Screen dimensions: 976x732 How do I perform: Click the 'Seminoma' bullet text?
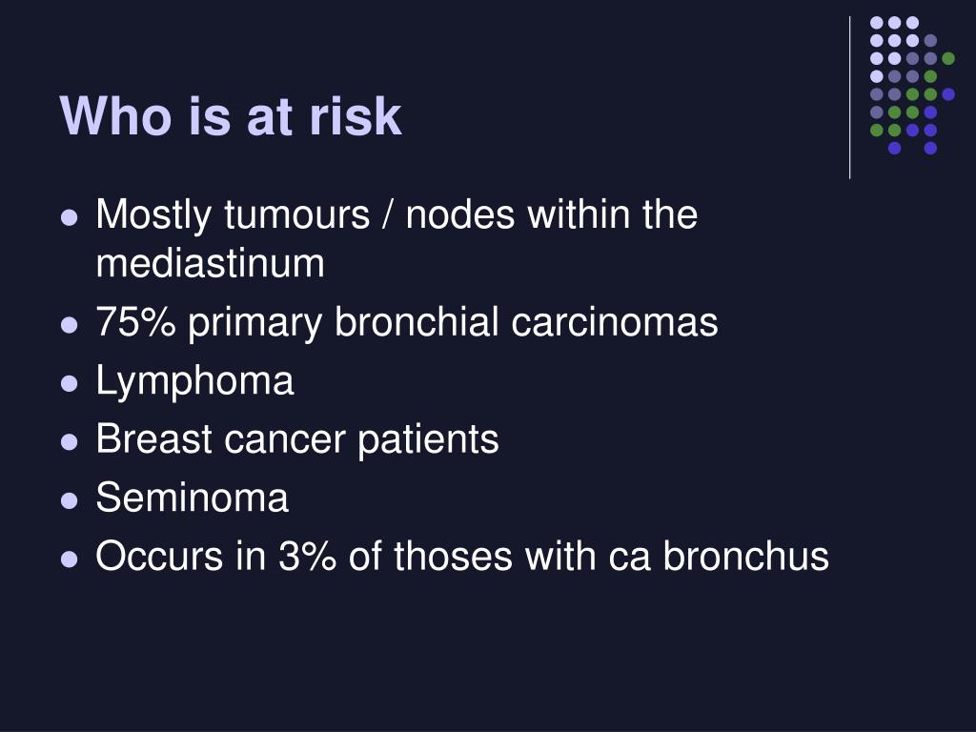[192, 498]
